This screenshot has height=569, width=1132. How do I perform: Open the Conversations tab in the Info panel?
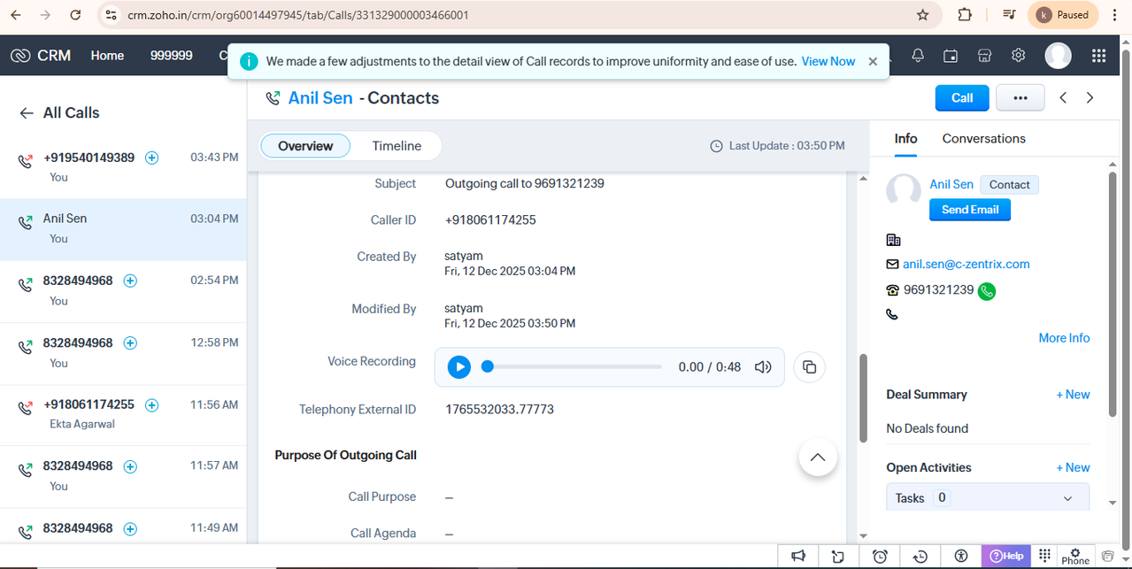click(x=983, y=138)
